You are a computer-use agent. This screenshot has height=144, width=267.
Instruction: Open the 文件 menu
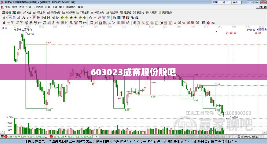(7, 7)
